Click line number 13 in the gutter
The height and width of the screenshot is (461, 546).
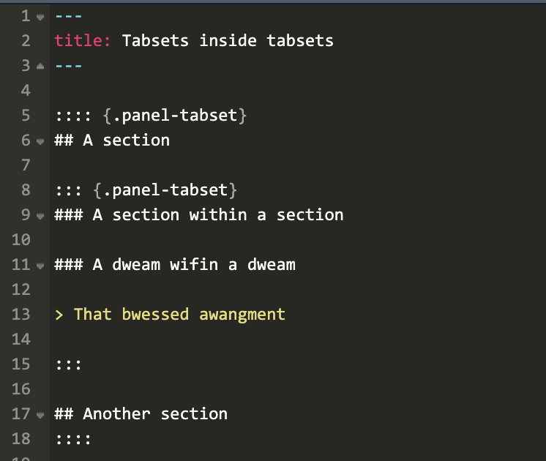click(x=21, y=315)
